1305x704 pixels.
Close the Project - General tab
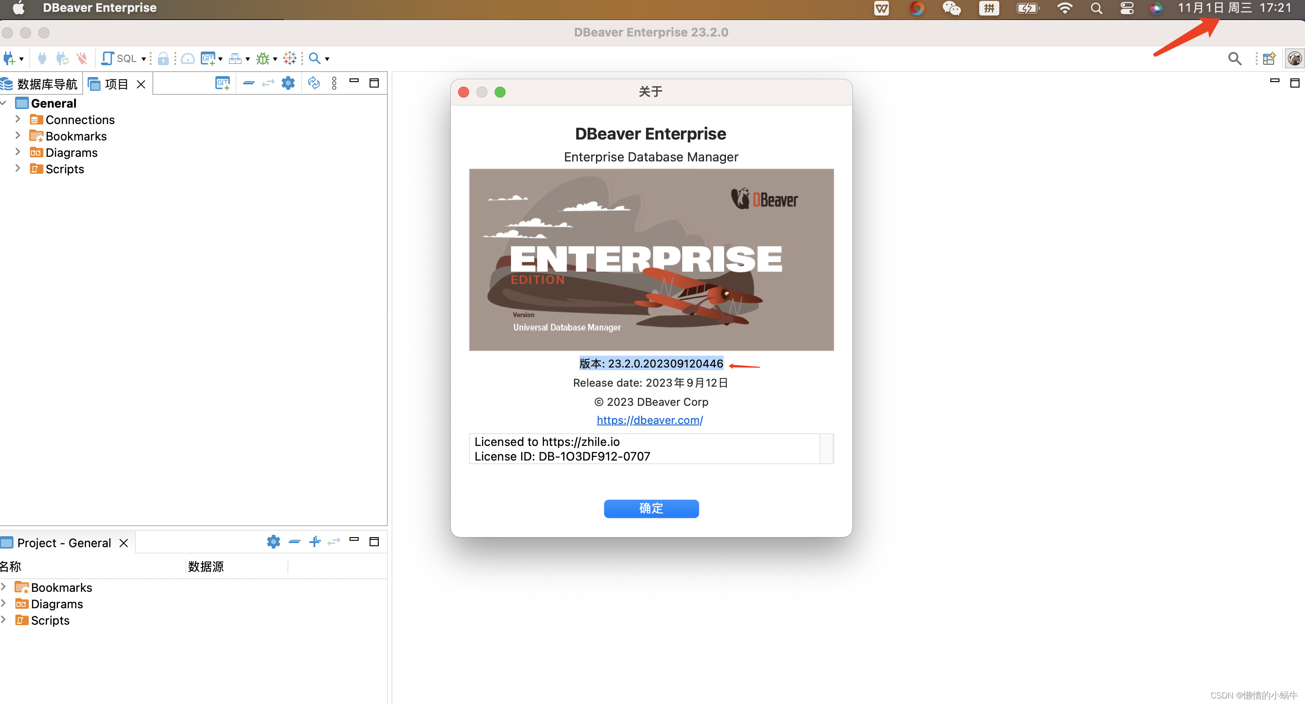coord(124,543)
